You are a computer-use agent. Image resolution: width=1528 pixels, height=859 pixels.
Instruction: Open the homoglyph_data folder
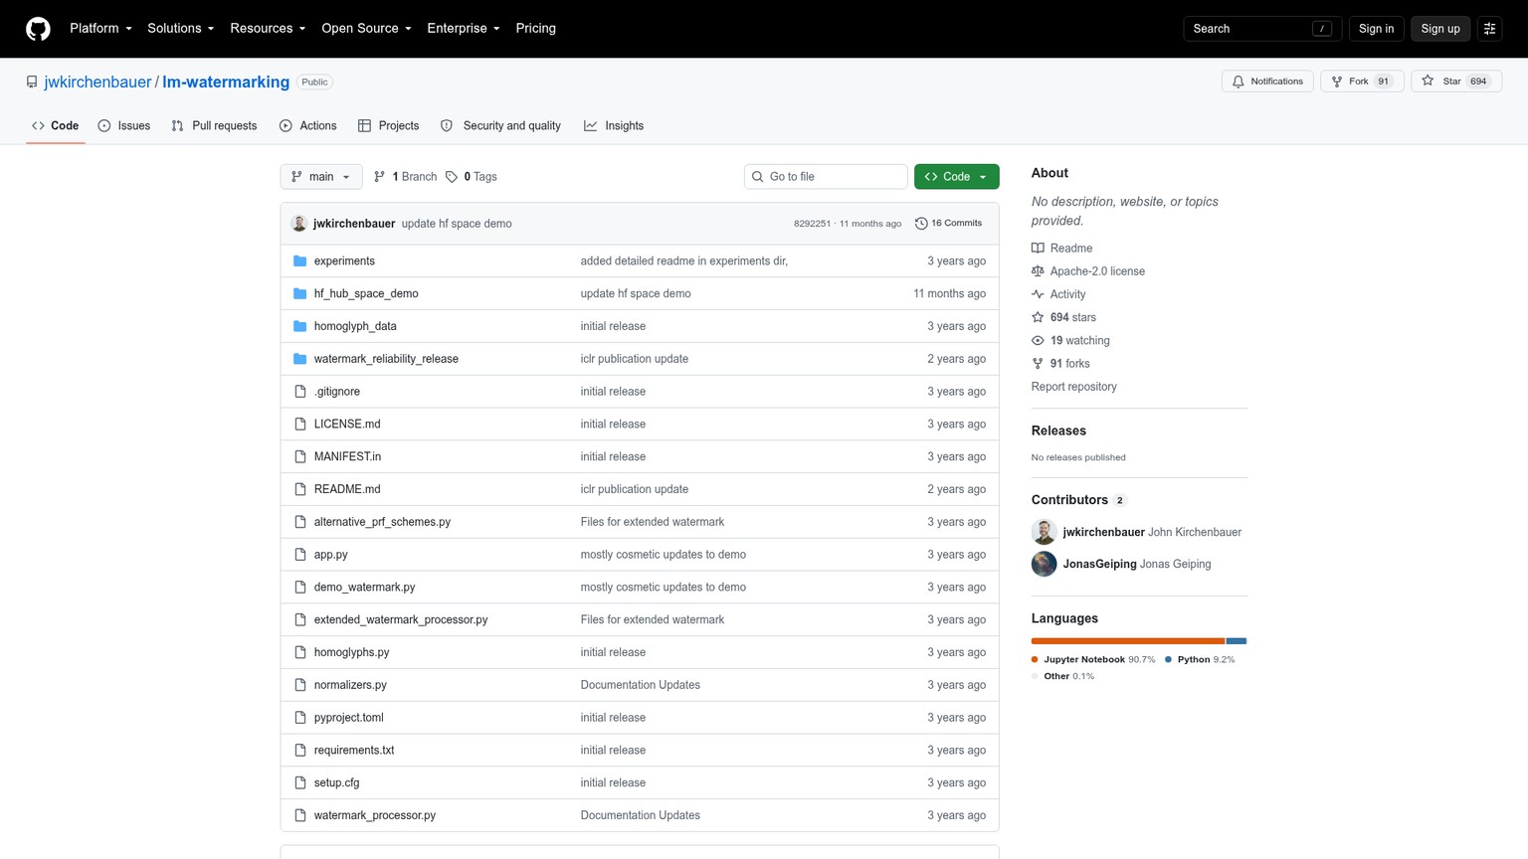(355, 326)
